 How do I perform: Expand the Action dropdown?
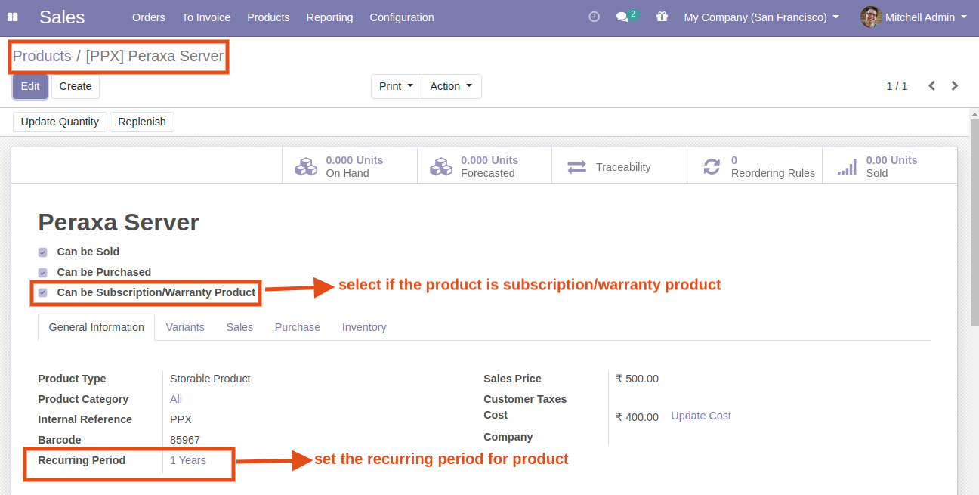(452, 86)
